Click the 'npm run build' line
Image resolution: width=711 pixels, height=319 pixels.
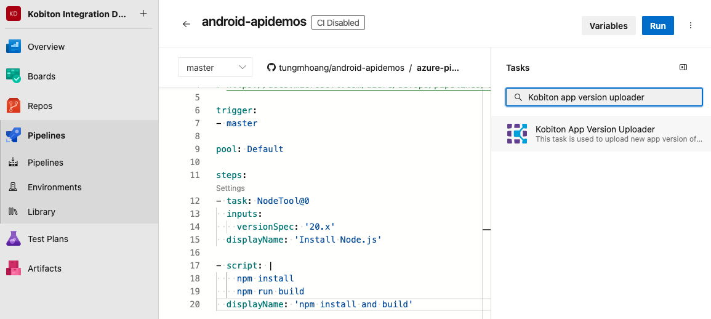pyautogui.click(x=270, y=291)
